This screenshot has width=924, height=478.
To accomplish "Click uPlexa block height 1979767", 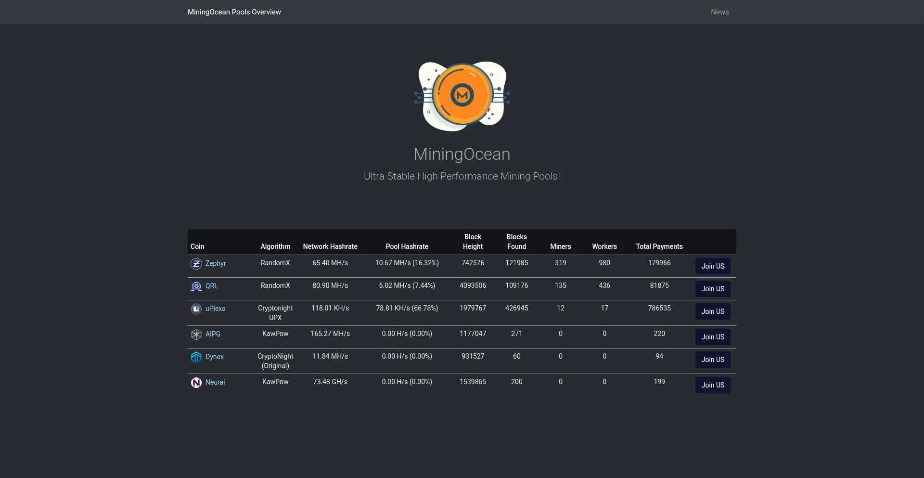I will click(473, 308).
